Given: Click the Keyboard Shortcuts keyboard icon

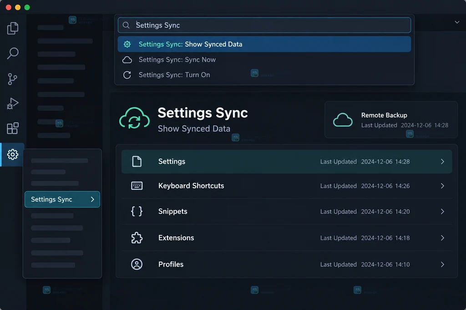Looking at the screenshot, I should click(x=137, y=186).
